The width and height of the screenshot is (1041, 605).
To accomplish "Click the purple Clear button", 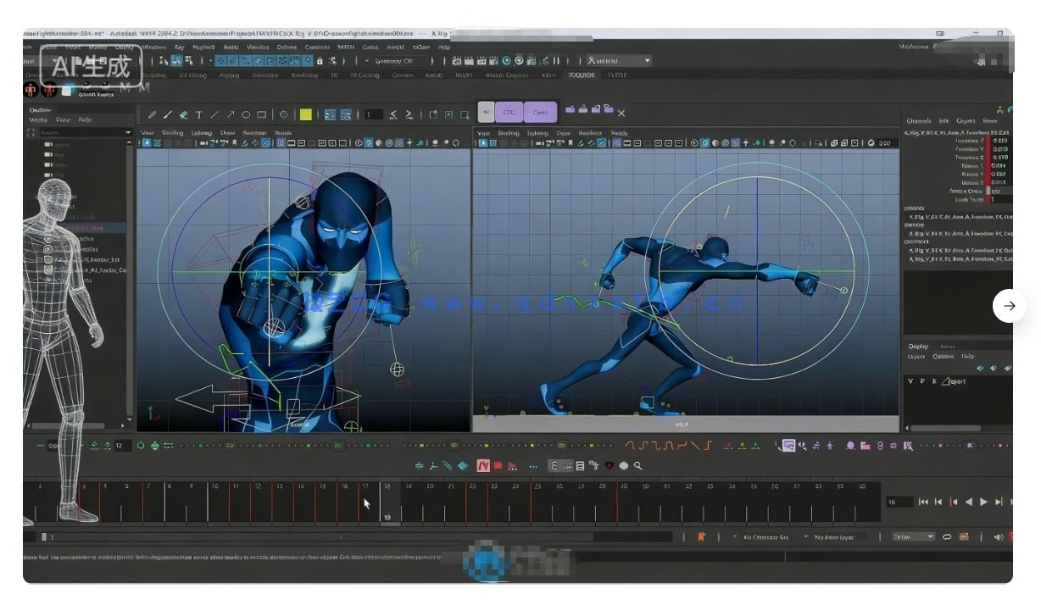I will pos(540,112).
